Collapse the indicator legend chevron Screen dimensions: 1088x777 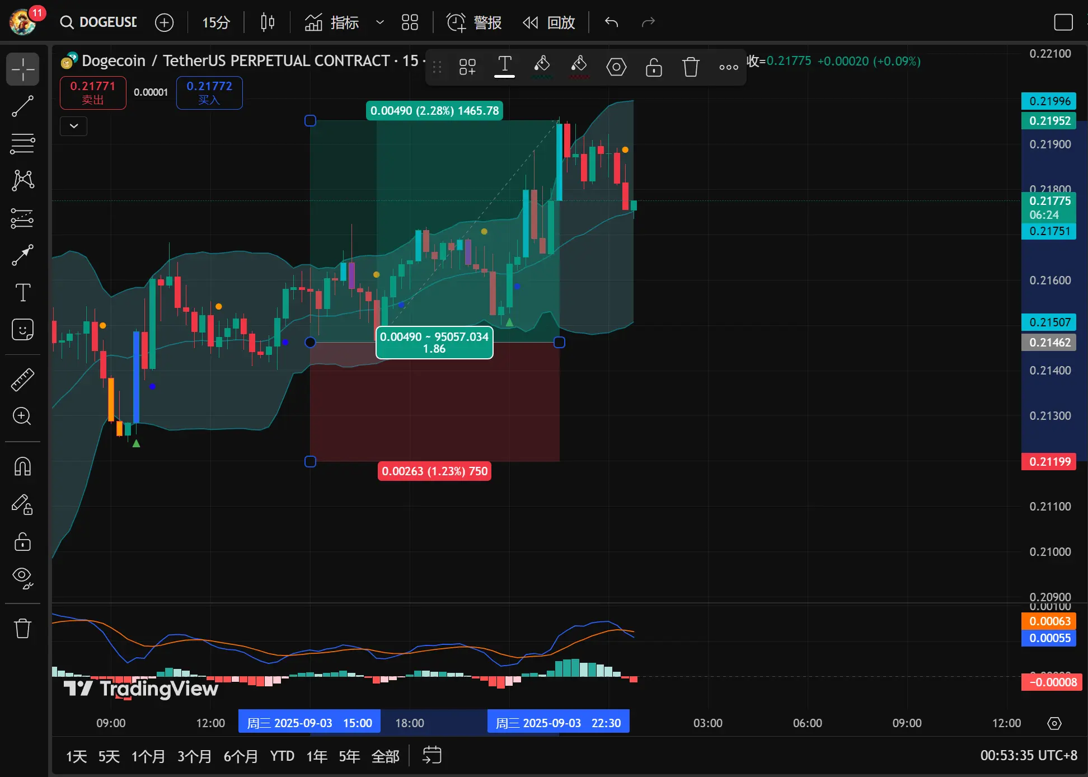pos(73,126)
